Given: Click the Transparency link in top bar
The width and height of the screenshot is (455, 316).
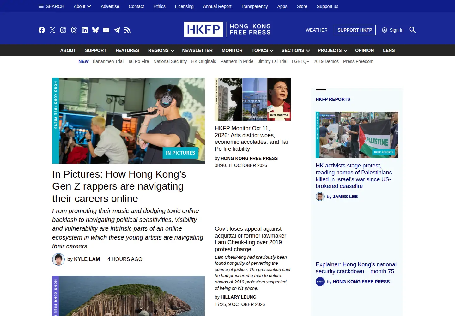Looking at the screenshot, I should tap(254, 6).
